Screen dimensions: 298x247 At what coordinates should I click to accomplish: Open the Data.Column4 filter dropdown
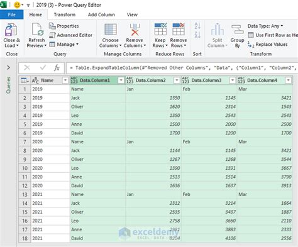point(289,80)
